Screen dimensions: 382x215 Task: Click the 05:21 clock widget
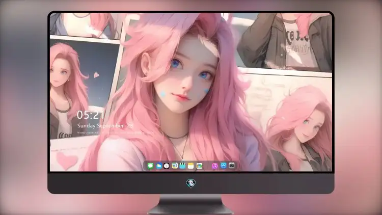[91, 115]
